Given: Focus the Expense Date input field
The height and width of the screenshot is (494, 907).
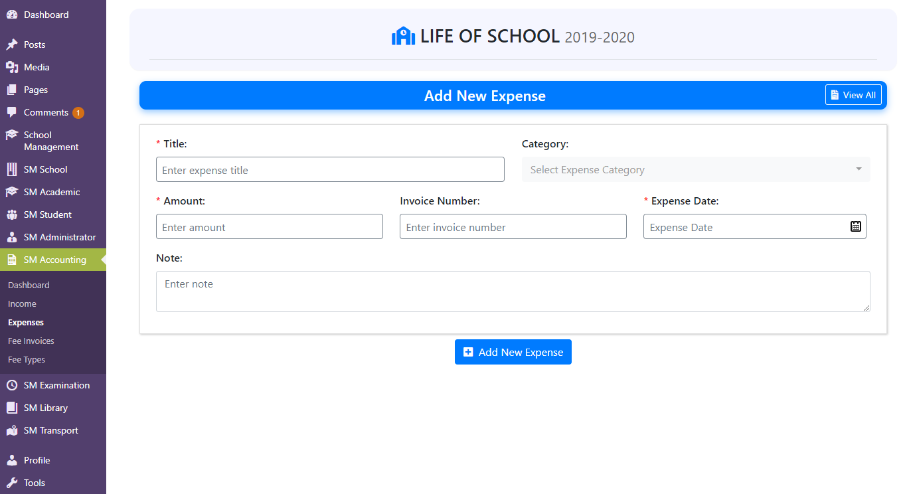Looking at the screenshot, I should [x=755, y=226].
